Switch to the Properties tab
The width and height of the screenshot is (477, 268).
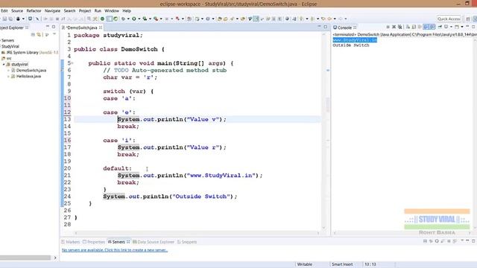(94, 242)
